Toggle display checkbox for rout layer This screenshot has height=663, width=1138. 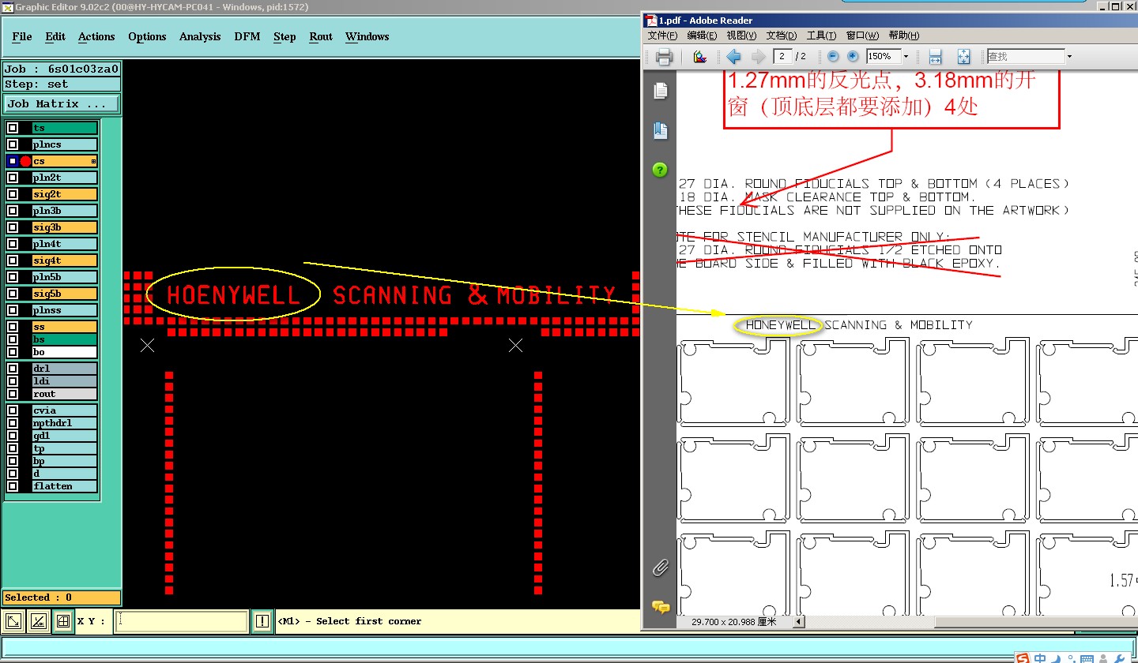click(x=13, y=394)
